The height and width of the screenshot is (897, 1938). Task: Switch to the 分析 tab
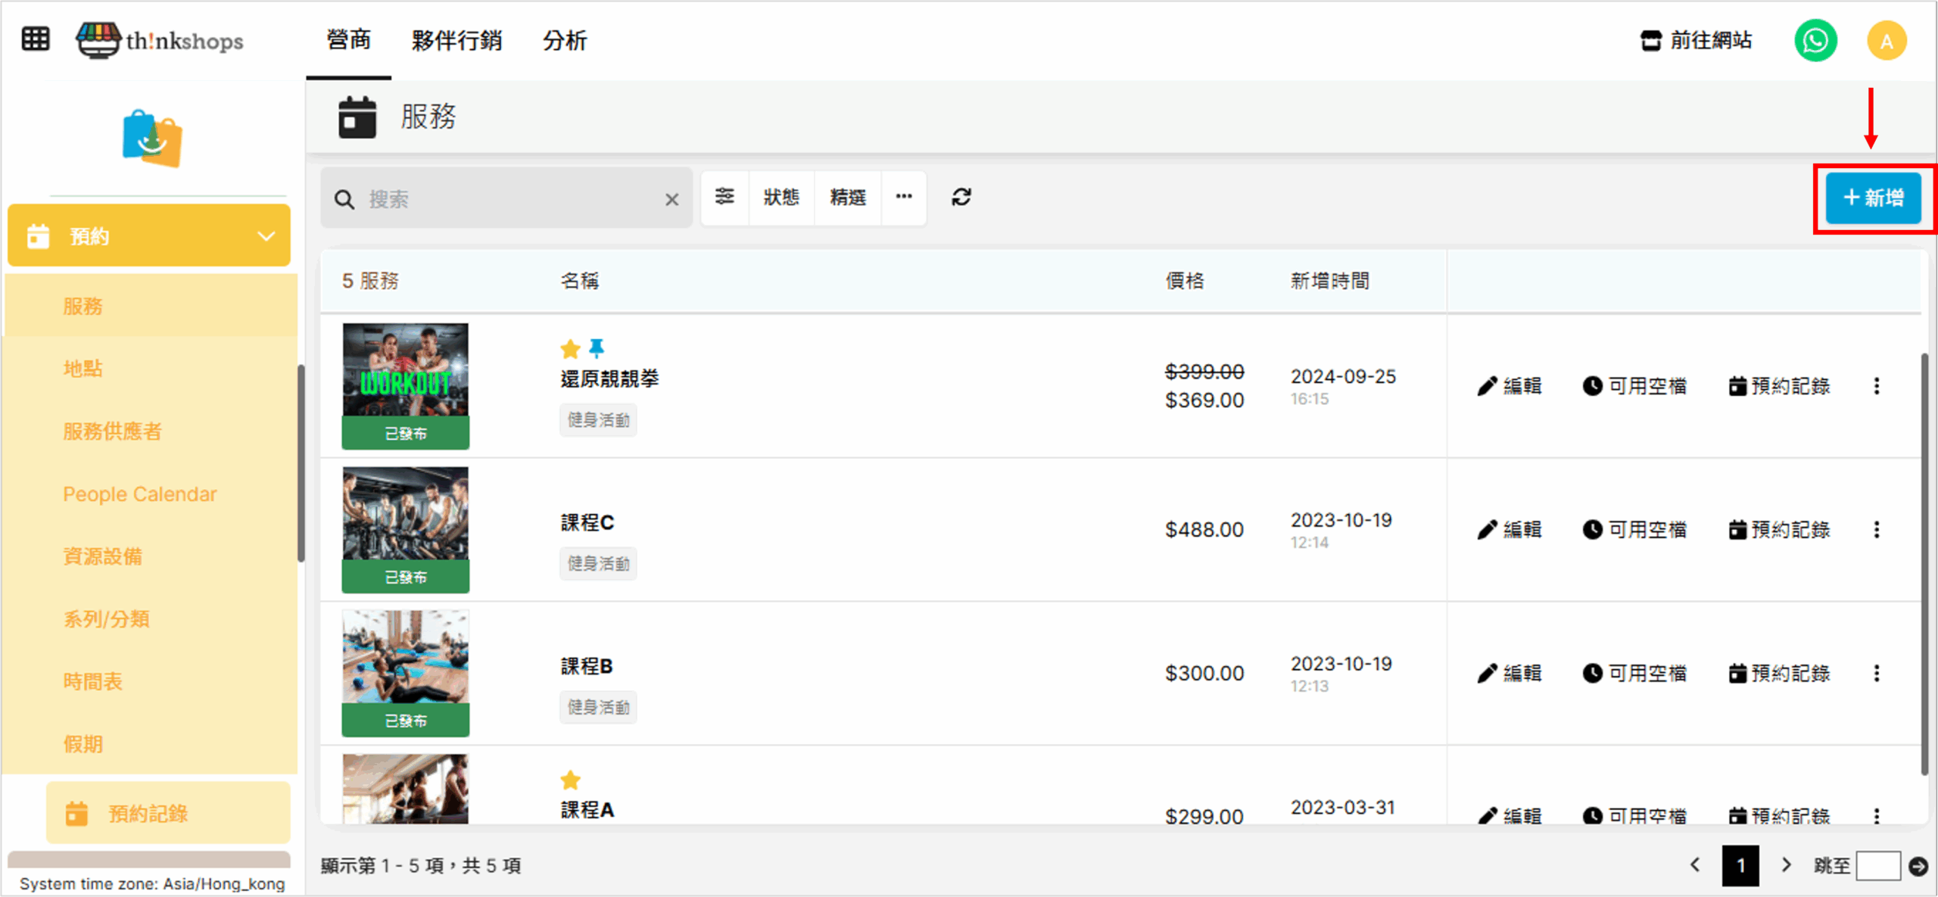[565, 41]
